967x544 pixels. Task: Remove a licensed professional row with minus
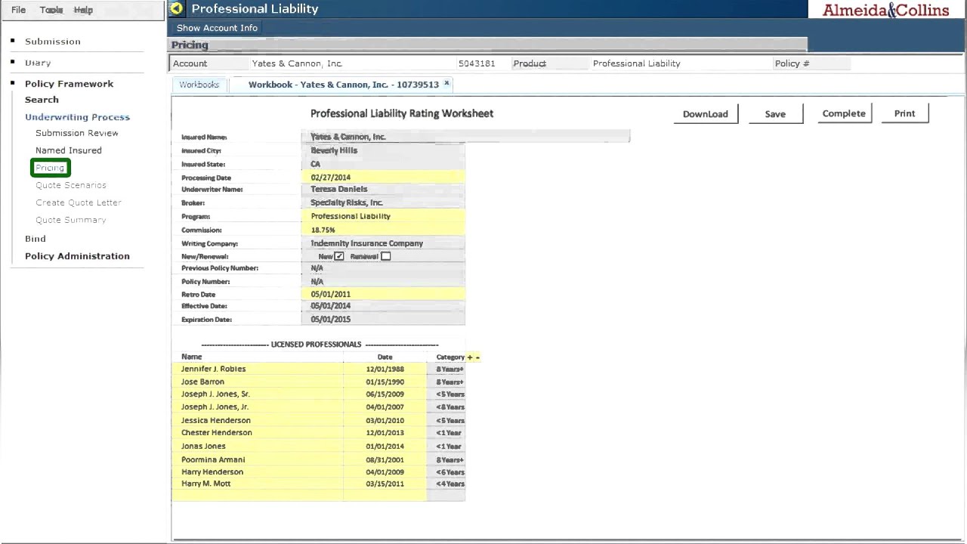point(477,357)
